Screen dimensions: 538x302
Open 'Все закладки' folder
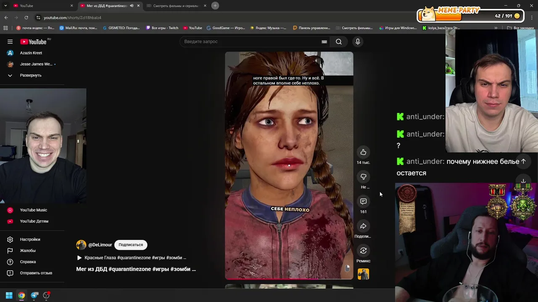click(520, 28)
